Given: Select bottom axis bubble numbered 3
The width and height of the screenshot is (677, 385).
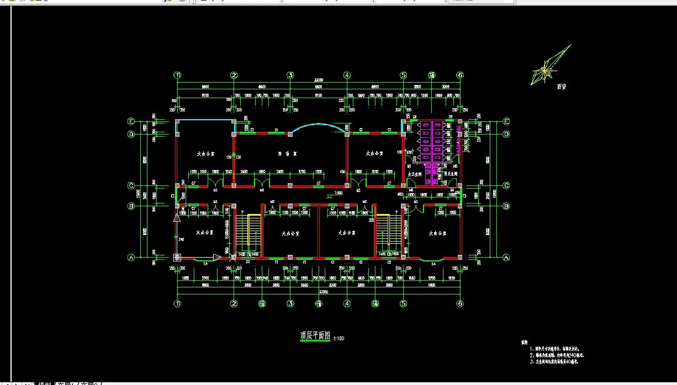Looking at the screenshot, I should [290, 303].
